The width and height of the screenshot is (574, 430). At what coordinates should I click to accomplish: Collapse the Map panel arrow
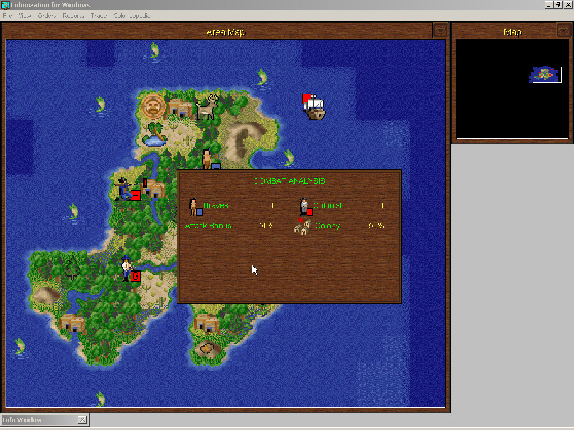pos(563,30)
